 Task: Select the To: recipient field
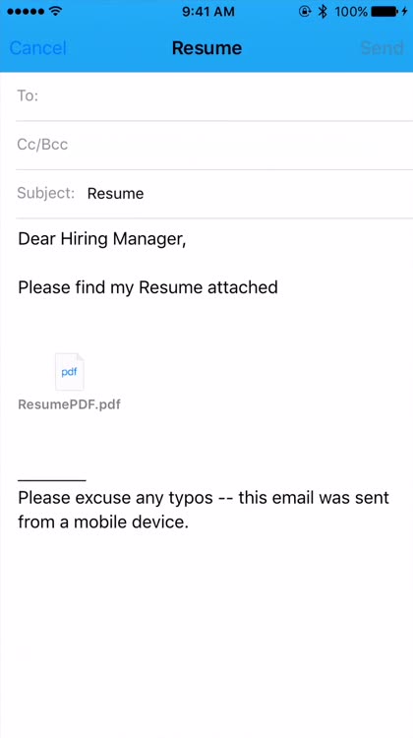[x=214, y=96]
